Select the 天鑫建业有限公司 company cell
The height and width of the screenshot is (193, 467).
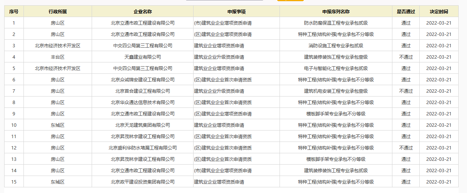142,57
